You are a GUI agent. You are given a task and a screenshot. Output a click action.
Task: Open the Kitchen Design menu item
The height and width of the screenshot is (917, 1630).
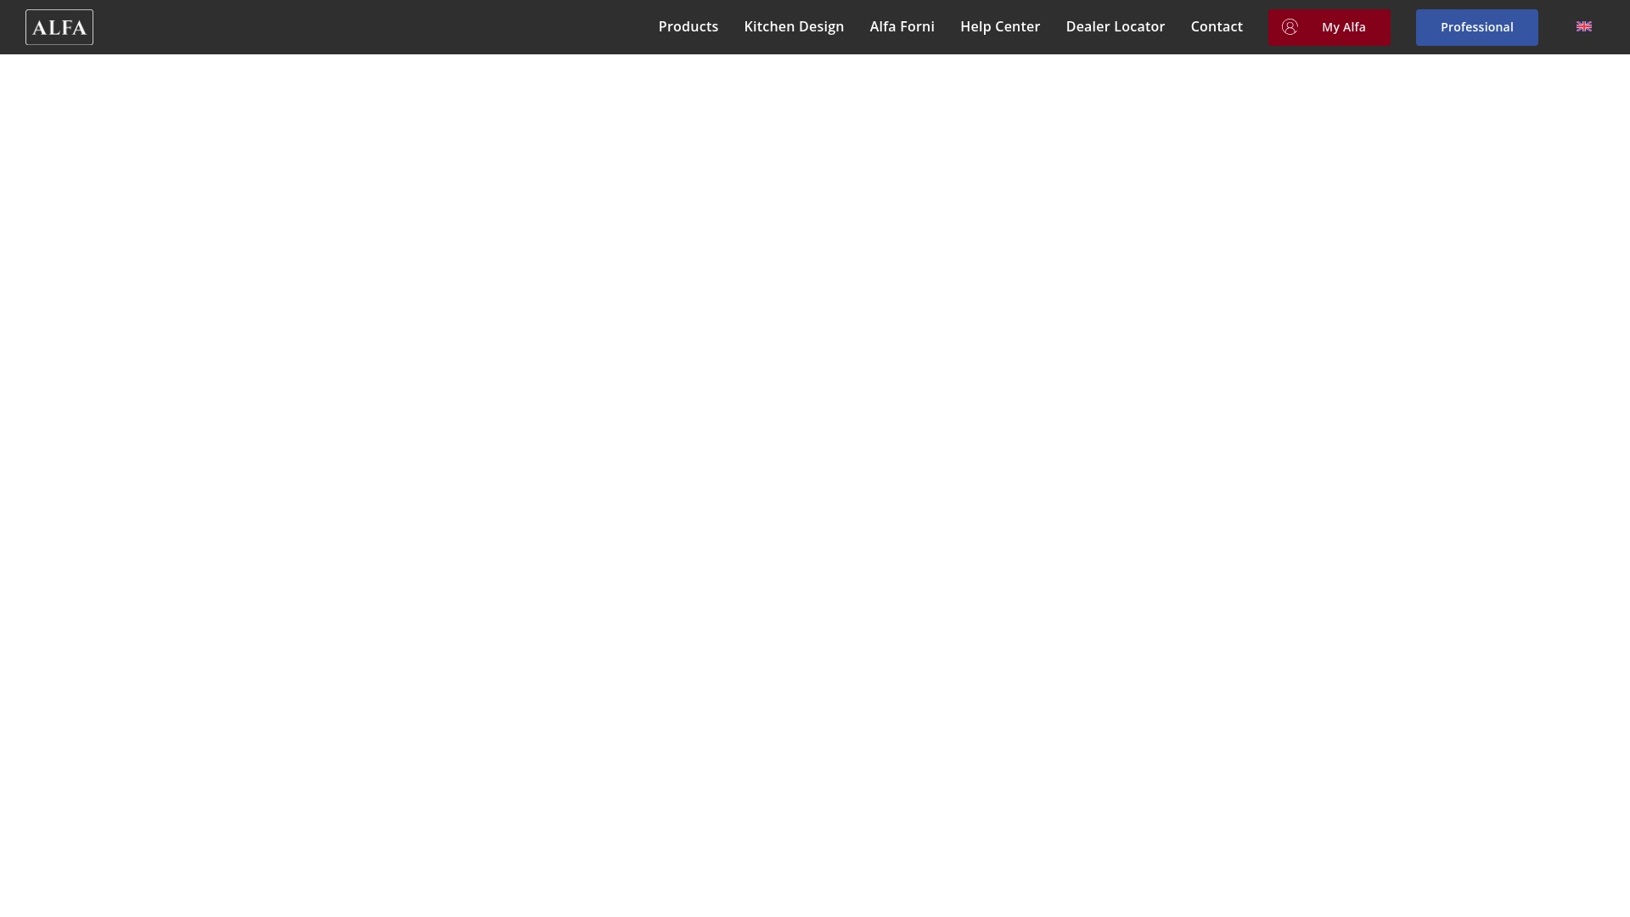[794, 26]
